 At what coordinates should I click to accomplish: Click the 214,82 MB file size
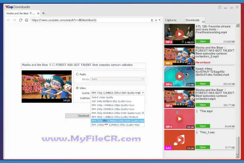pos(229,42)
